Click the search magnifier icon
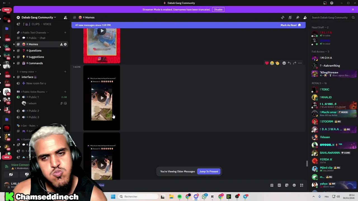 (353, 17)
